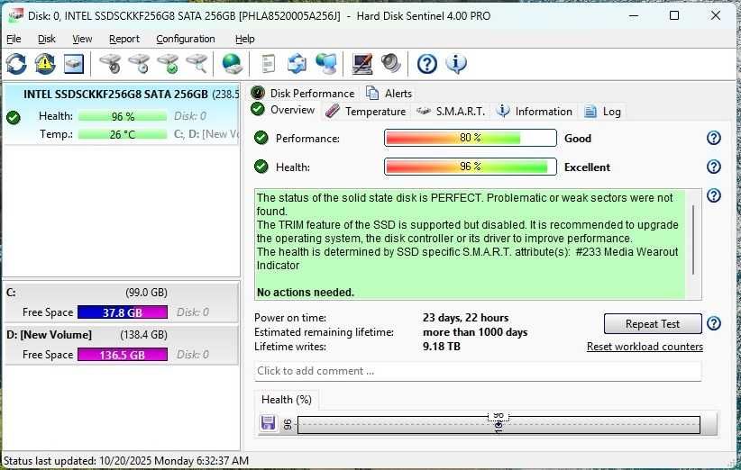Click the globe with disk toolbar icon
This screenshot has width=741, height=470.
(x=232, y=64)
